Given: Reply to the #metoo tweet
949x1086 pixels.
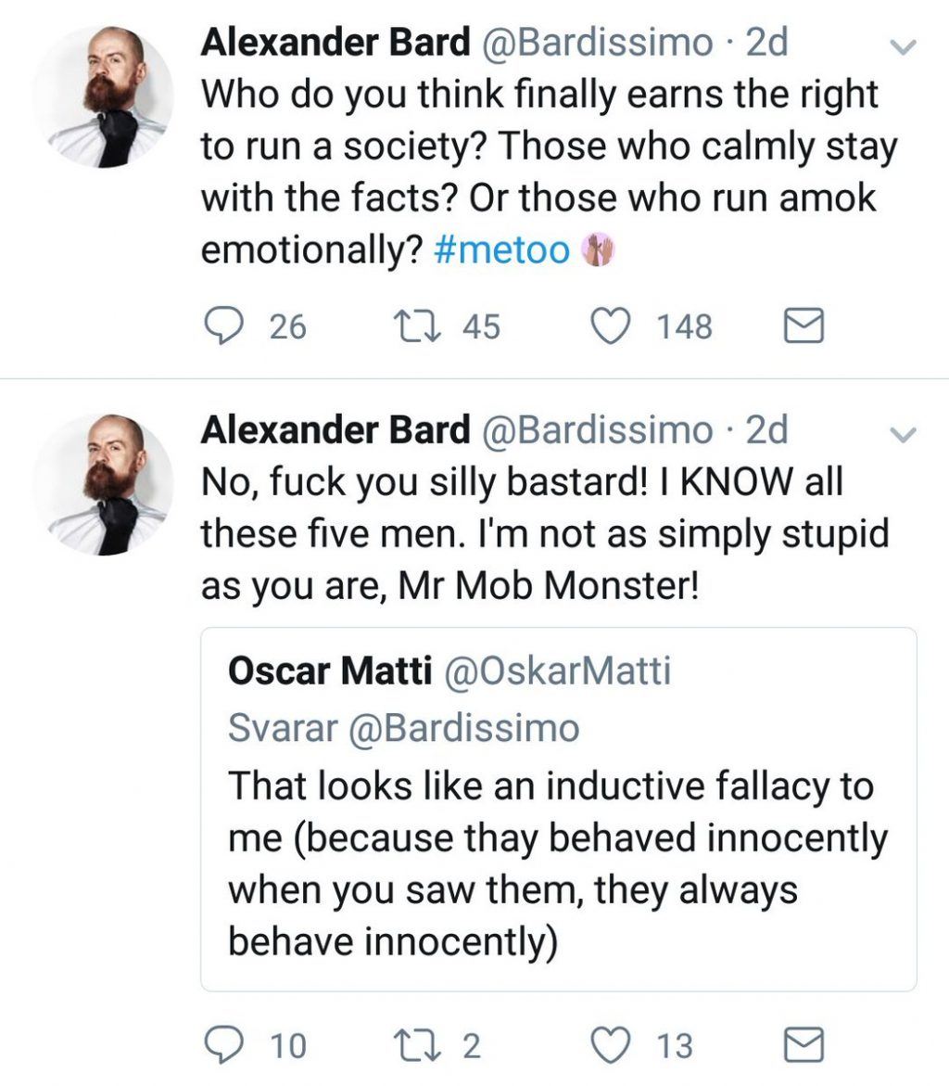Looking at the screenshot, I should pos(220,326).
